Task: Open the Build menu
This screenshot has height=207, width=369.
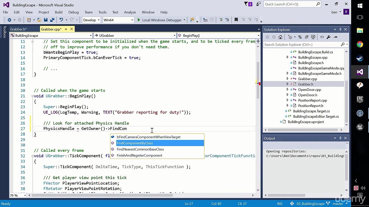Action: [x=59, y=12]
